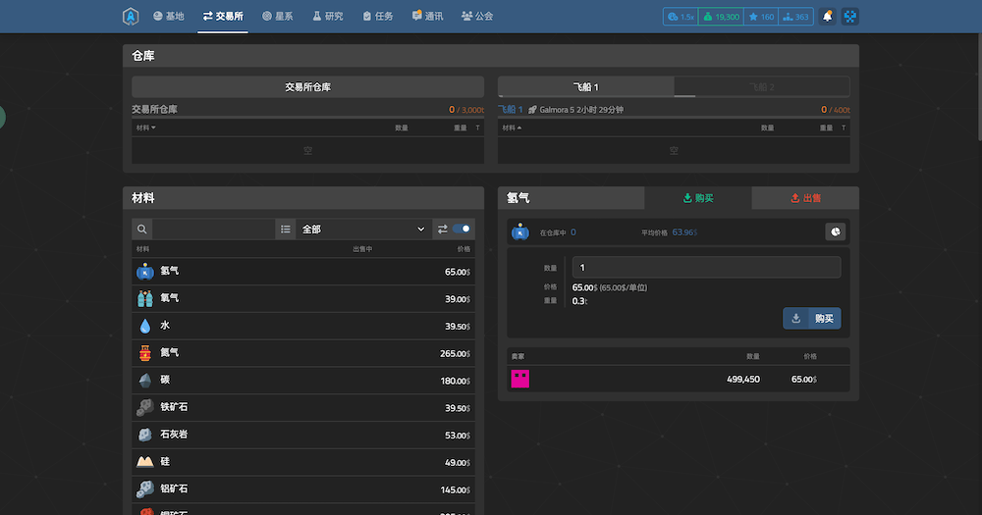Click the 交易所仓库 warehouse button
Image resolution: width=982 pixels, height=515 pixels.
(307, 87)
